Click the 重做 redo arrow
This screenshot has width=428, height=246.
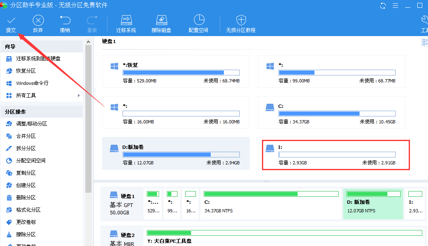click(92, 20)
